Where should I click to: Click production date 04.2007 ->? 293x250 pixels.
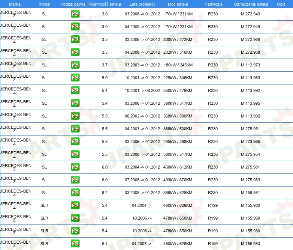pyautogui.click(x=142, y=244)
